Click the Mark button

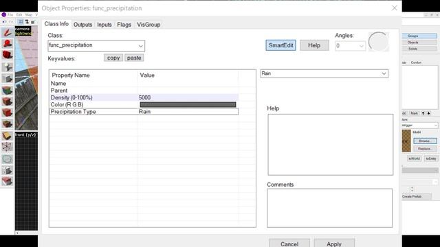tap(414, 113)
